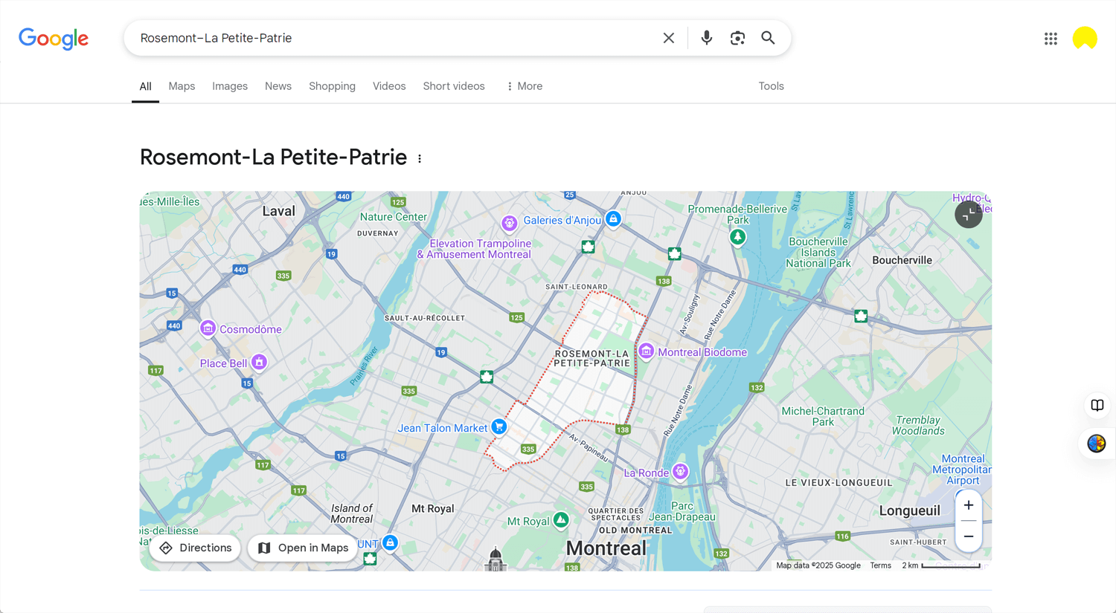
Task: Zoom in using the plus control
Action: [x=969, y=505]
